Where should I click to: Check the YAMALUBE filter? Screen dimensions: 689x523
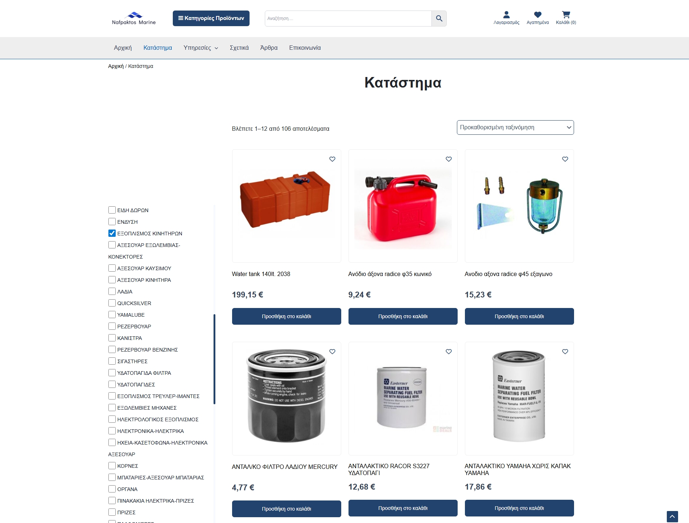point(112,315)
